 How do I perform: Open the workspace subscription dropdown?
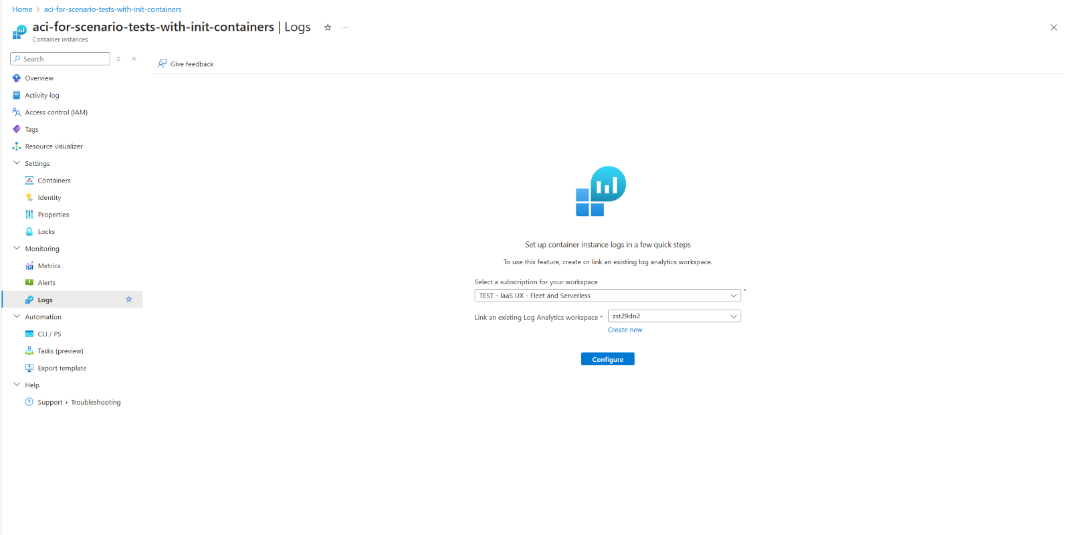point(607,296)
